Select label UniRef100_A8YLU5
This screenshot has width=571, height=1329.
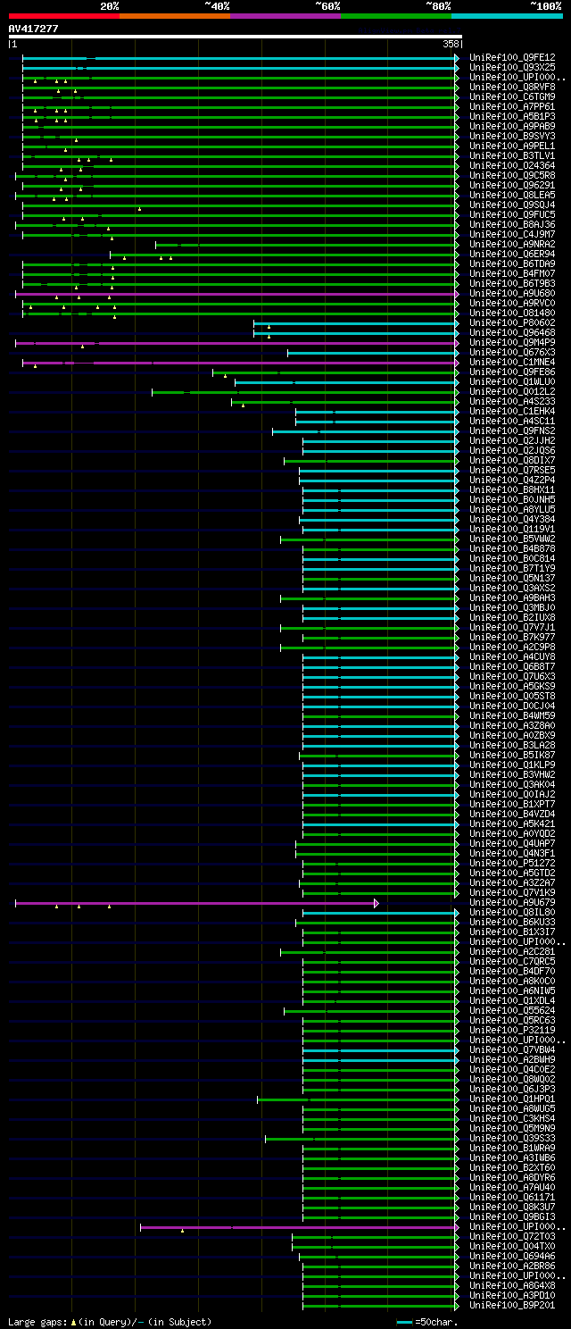coord(512,509)
